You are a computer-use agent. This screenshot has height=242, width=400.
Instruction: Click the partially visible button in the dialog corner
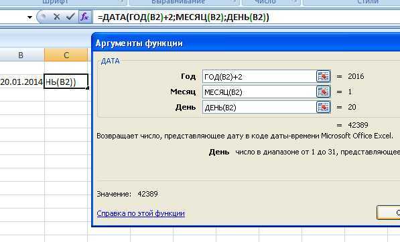coord(389,213)
